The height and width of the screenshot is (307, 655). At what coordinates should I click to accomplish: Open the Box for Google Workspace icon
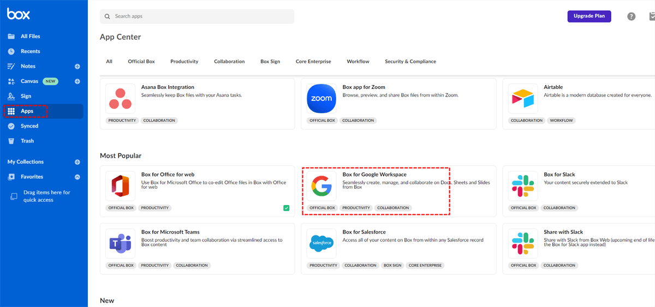point(321,186)
